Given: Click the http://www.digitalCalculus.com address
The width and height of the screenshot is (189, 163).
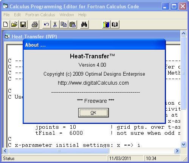Looking at the screenshot, I should click(93, 83).
